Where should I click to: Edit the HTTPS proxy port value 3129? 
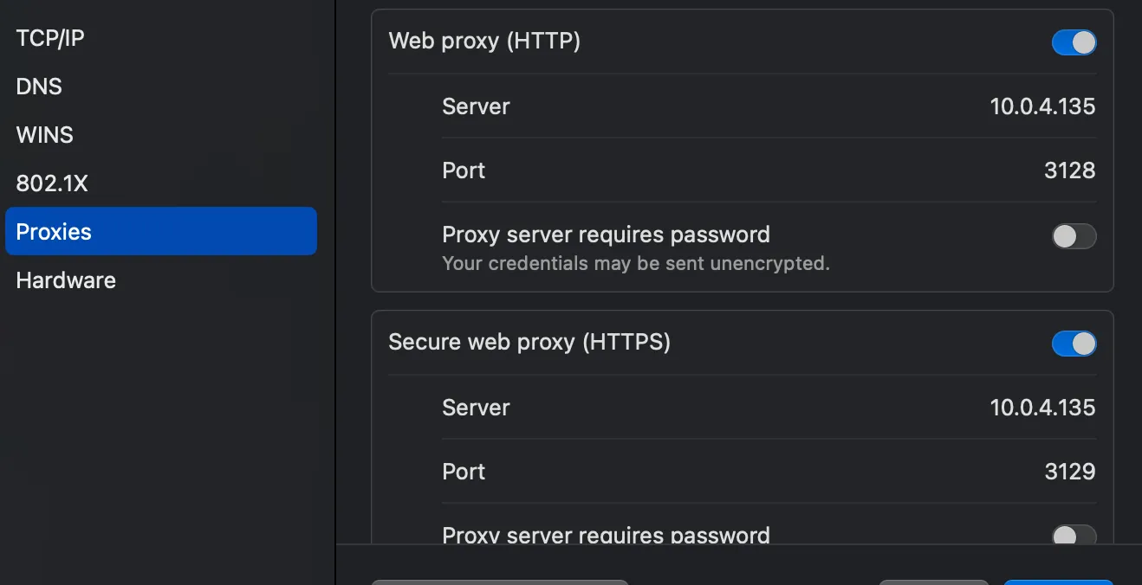1069,472
